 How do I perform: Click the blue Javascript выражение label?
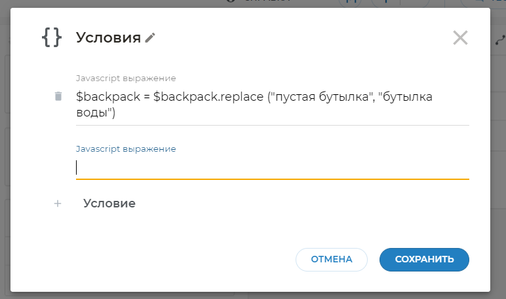click(x=126, y=149)
